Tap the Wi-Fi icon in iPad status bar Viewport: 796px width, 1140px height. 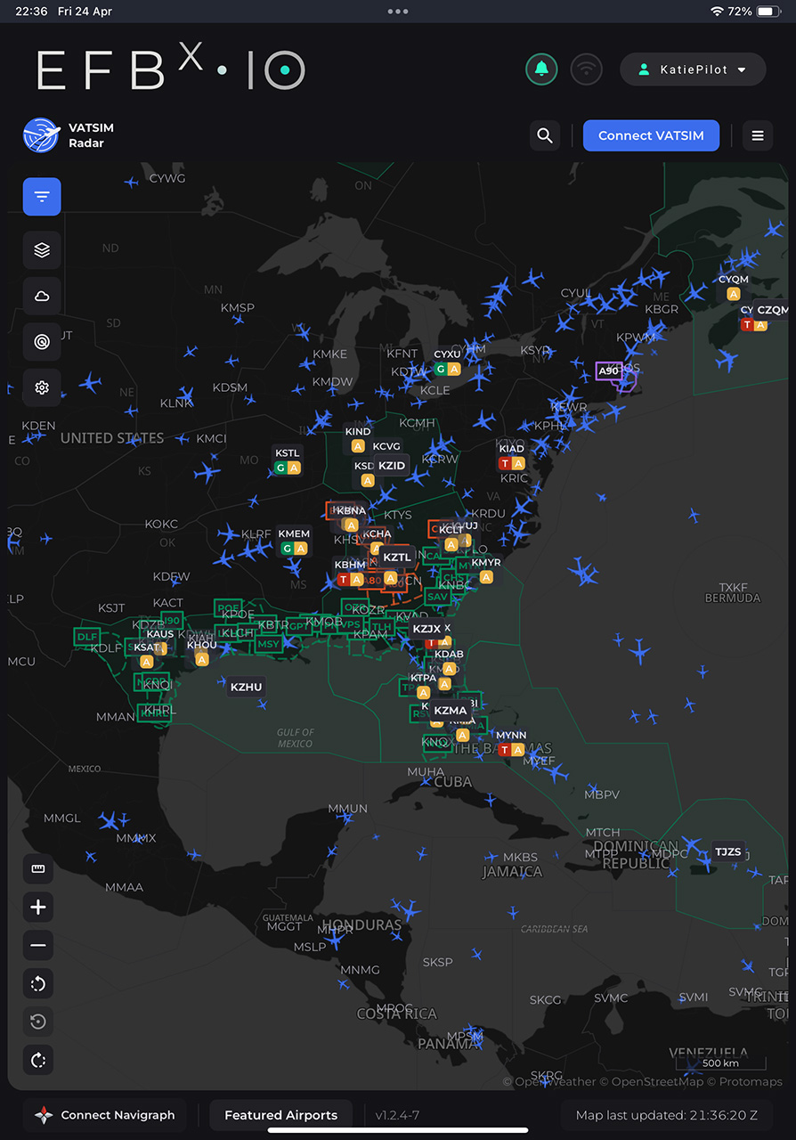(717, 12)
